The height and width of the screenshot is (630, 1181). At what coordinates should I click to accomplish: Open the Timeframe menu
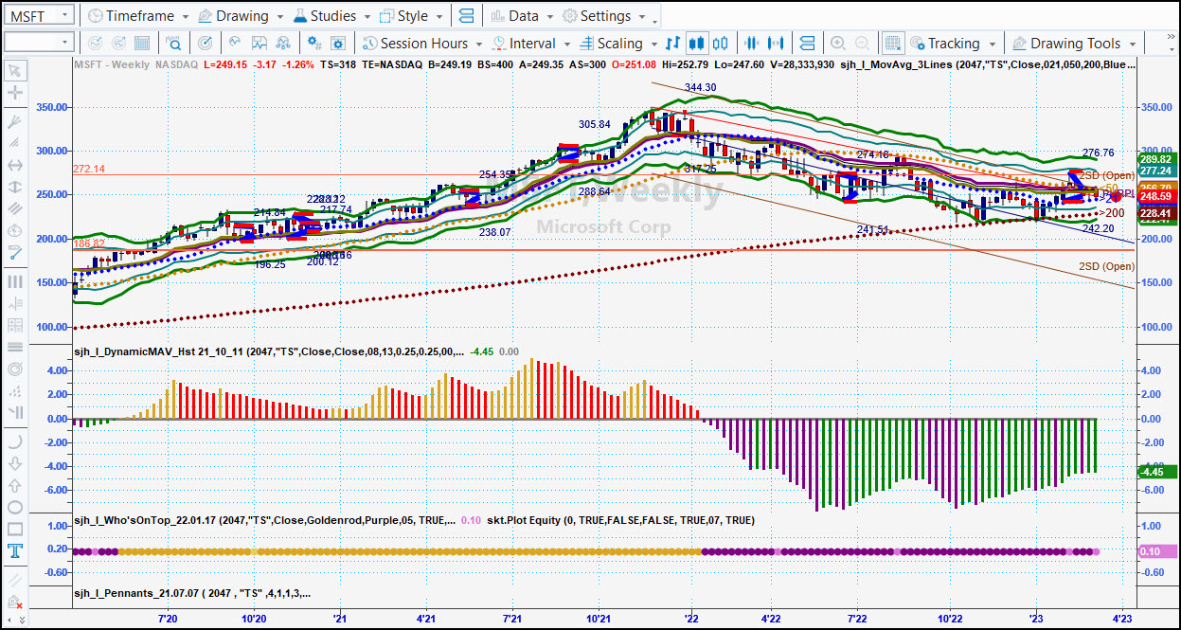click(138, 16)
